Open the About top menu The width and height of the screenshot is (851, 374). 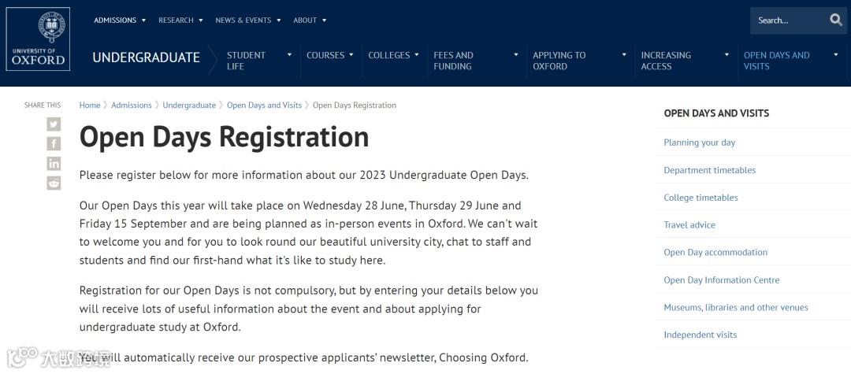pyautogui.click(x=305, y=20)
